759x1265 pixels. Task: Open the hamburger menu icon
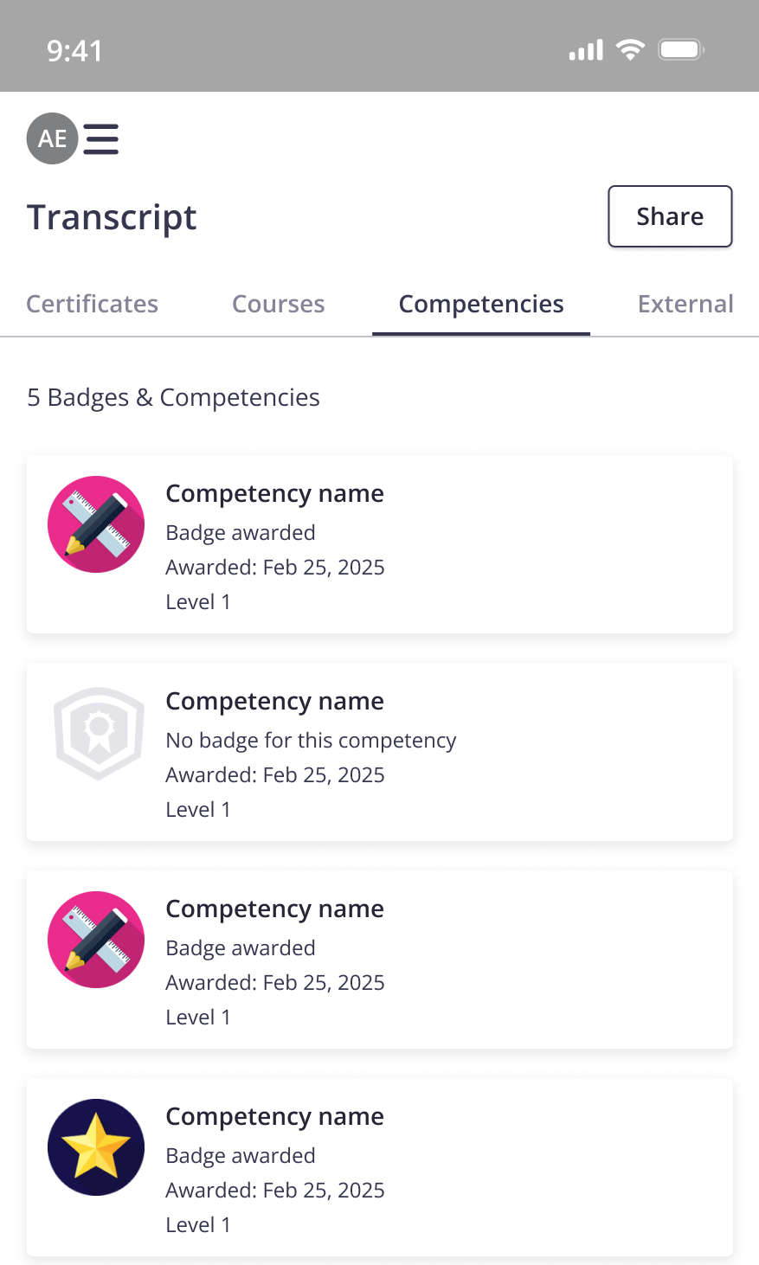point(101,139)
